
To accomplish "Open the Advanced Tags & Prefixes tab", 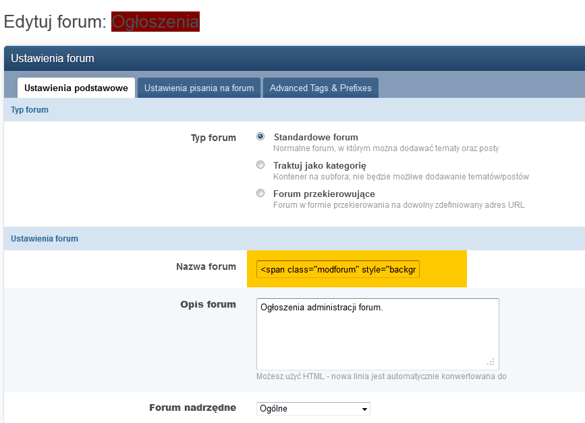I will pos(321,88).
